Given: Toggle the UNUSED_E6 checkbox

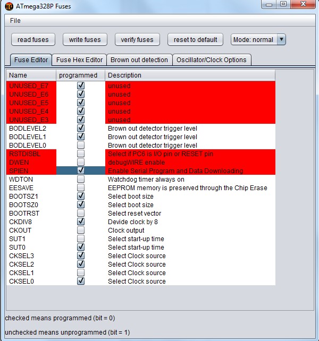Looking at the screenshot, I should click(x=81, y=94).
